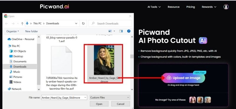Image resolution: width=236 pixels, height=109 pixels.
Task: Open Desktop folder in sidebar
Action: (16, 56)
